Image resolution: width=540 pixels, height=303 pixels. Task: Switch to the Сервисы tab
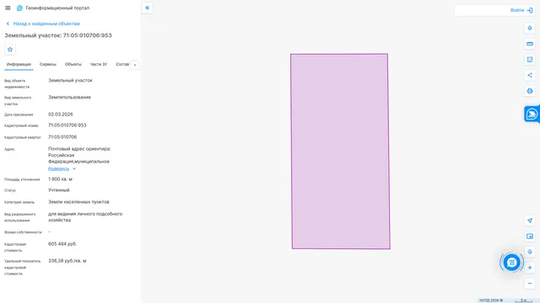[x=48, y=64]
